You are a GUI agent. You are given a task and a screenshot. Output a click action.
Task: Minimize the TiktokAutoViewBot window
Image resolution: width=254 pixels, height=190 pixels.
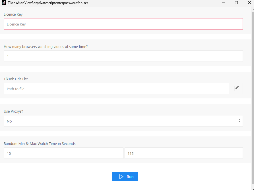coord(224,3)
